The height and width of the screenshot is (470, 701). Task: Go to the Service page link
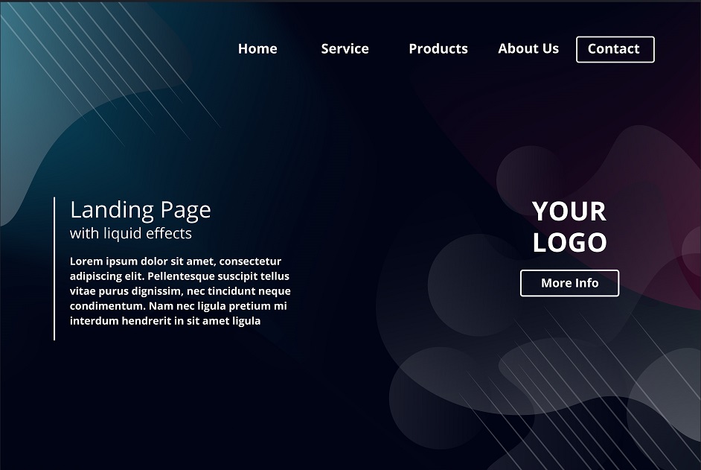click(345, 48)
